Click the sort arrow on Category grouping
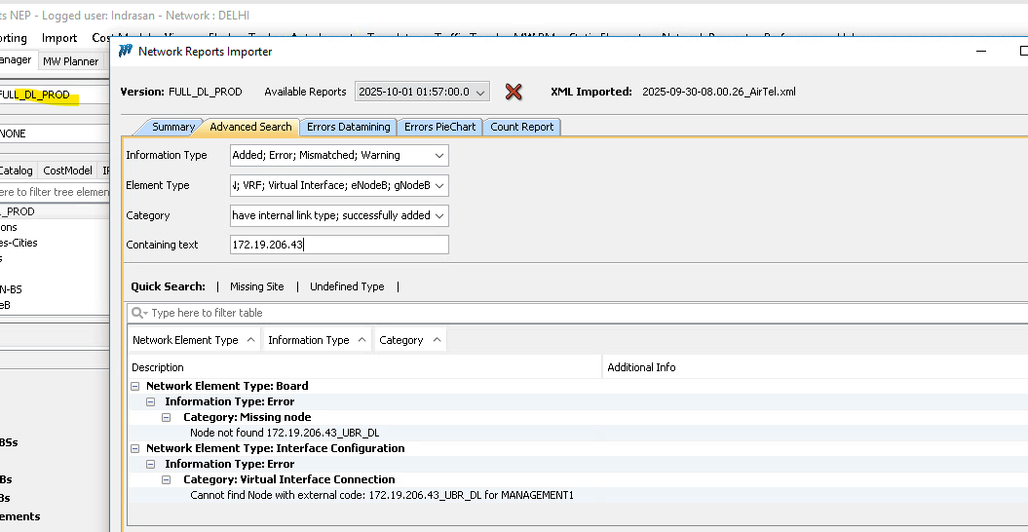1028x532 pixels. point(436,340)
